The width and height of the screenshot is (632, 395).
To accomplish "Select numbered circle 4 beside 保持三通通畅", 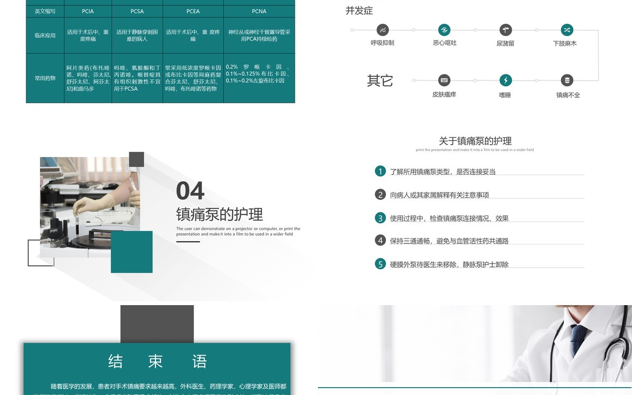I will [380, 240].
